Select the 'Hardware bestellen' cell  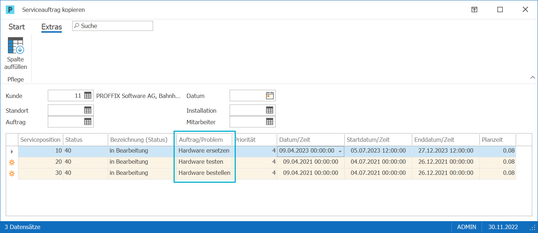[x=204, y=173]
